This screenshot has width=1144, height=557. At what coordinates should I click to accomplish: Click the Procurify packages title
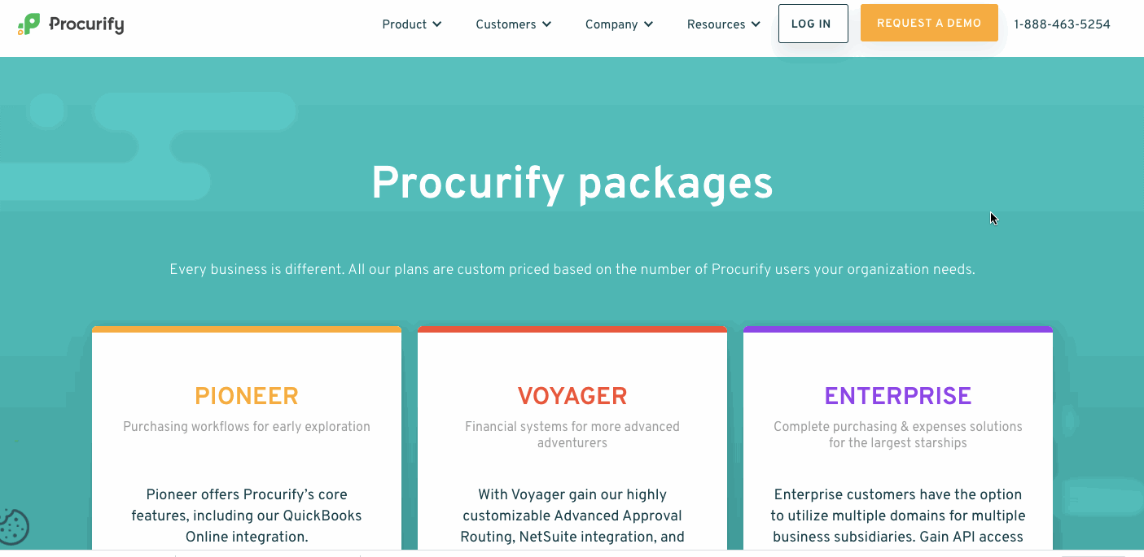pos(572,183)
